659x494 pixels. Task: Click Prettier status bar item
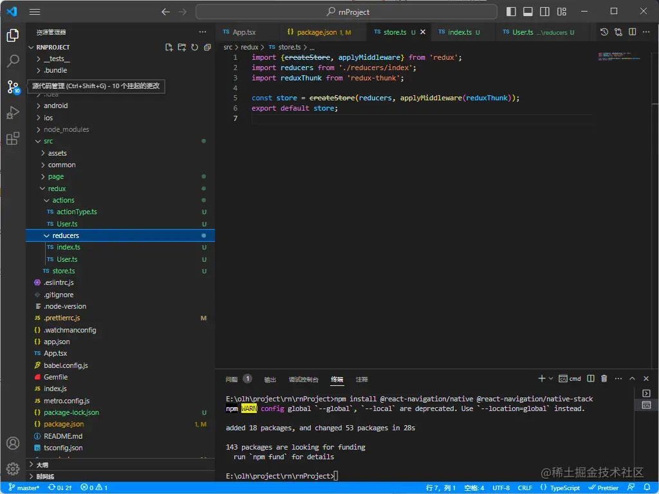(604, 488)
